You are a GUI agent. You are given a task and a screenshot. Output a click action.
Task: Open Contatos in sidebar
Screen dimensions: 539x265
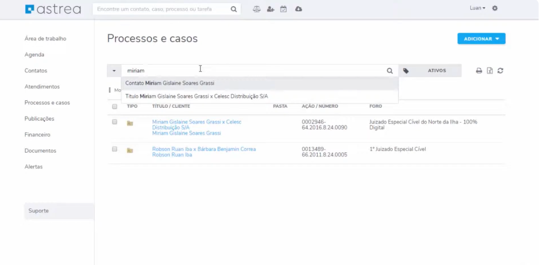(36, 71)
